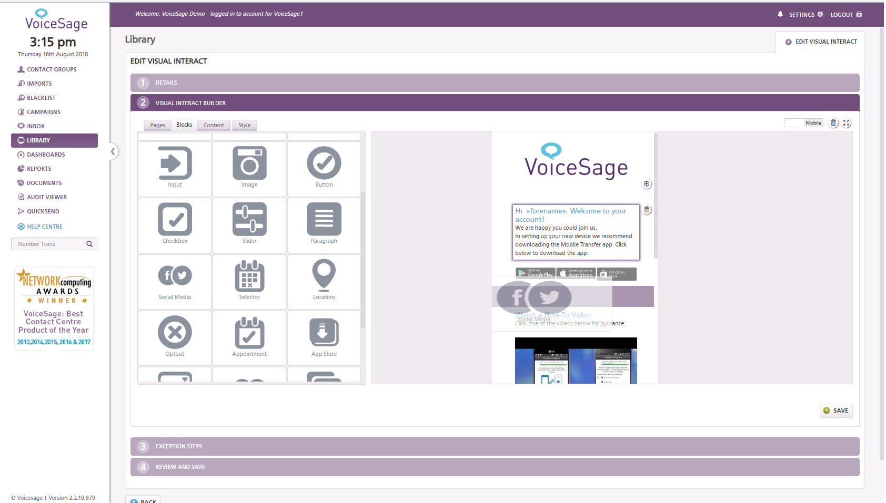
Task: Switch preview to Mobile view
Action: pos(803,122)
